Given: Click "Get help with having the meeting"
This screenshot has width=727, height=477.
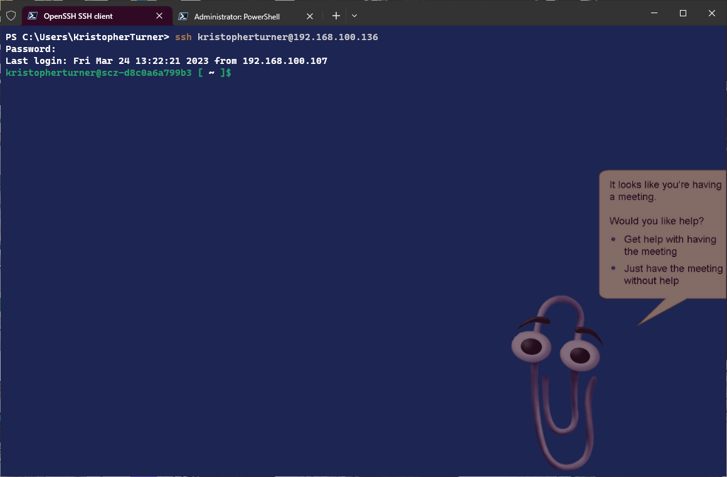Looking at the screenshot, I should click(669, 245).
